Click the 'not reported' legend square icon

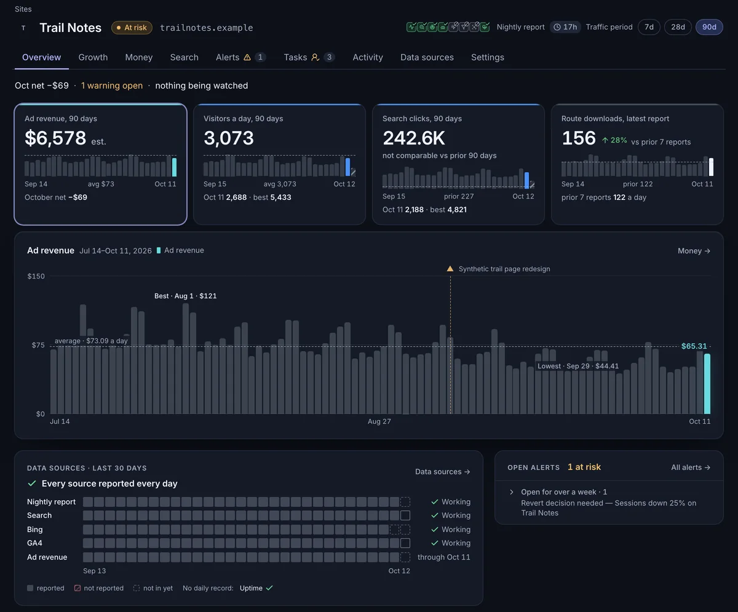(77, 588)
